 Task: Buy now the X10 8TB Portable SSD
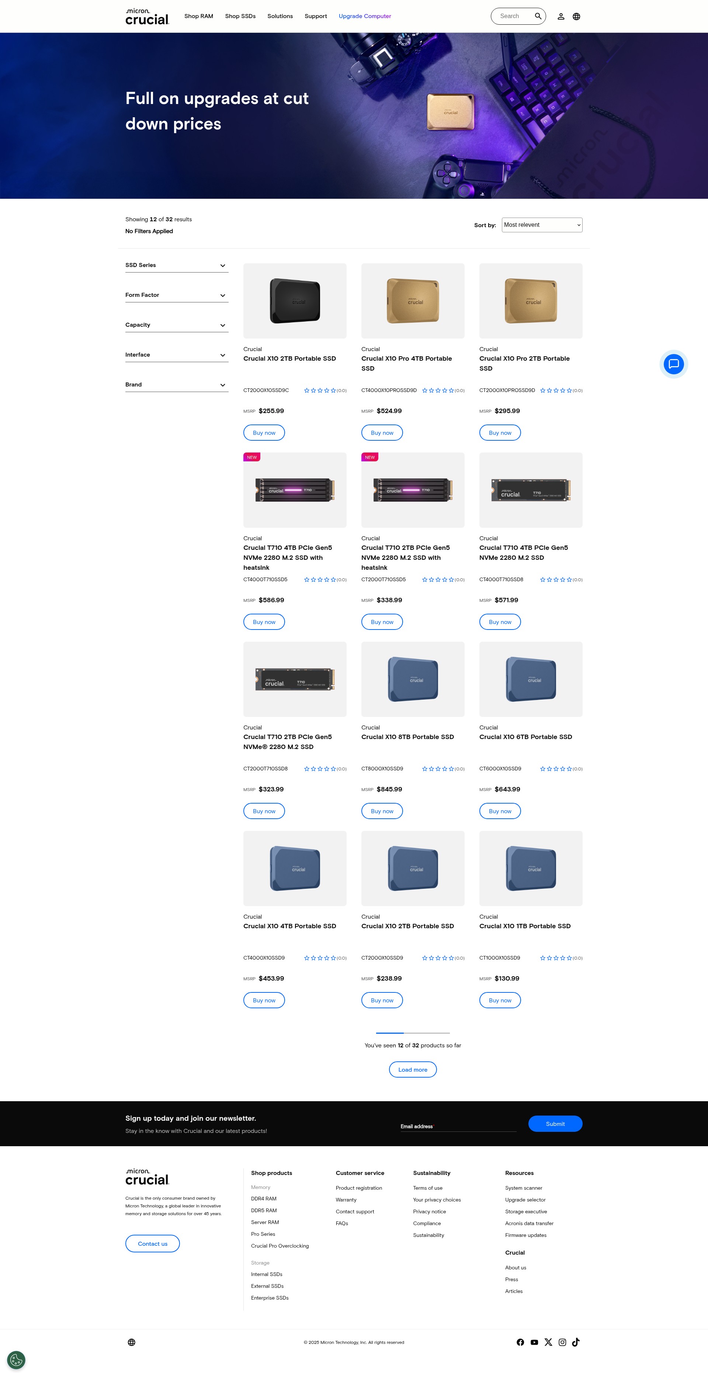coord(382,811)
